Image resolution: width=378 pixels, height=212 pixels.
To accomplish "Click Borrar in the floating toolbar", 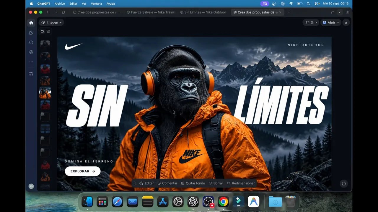I will [x=216, y=183].
